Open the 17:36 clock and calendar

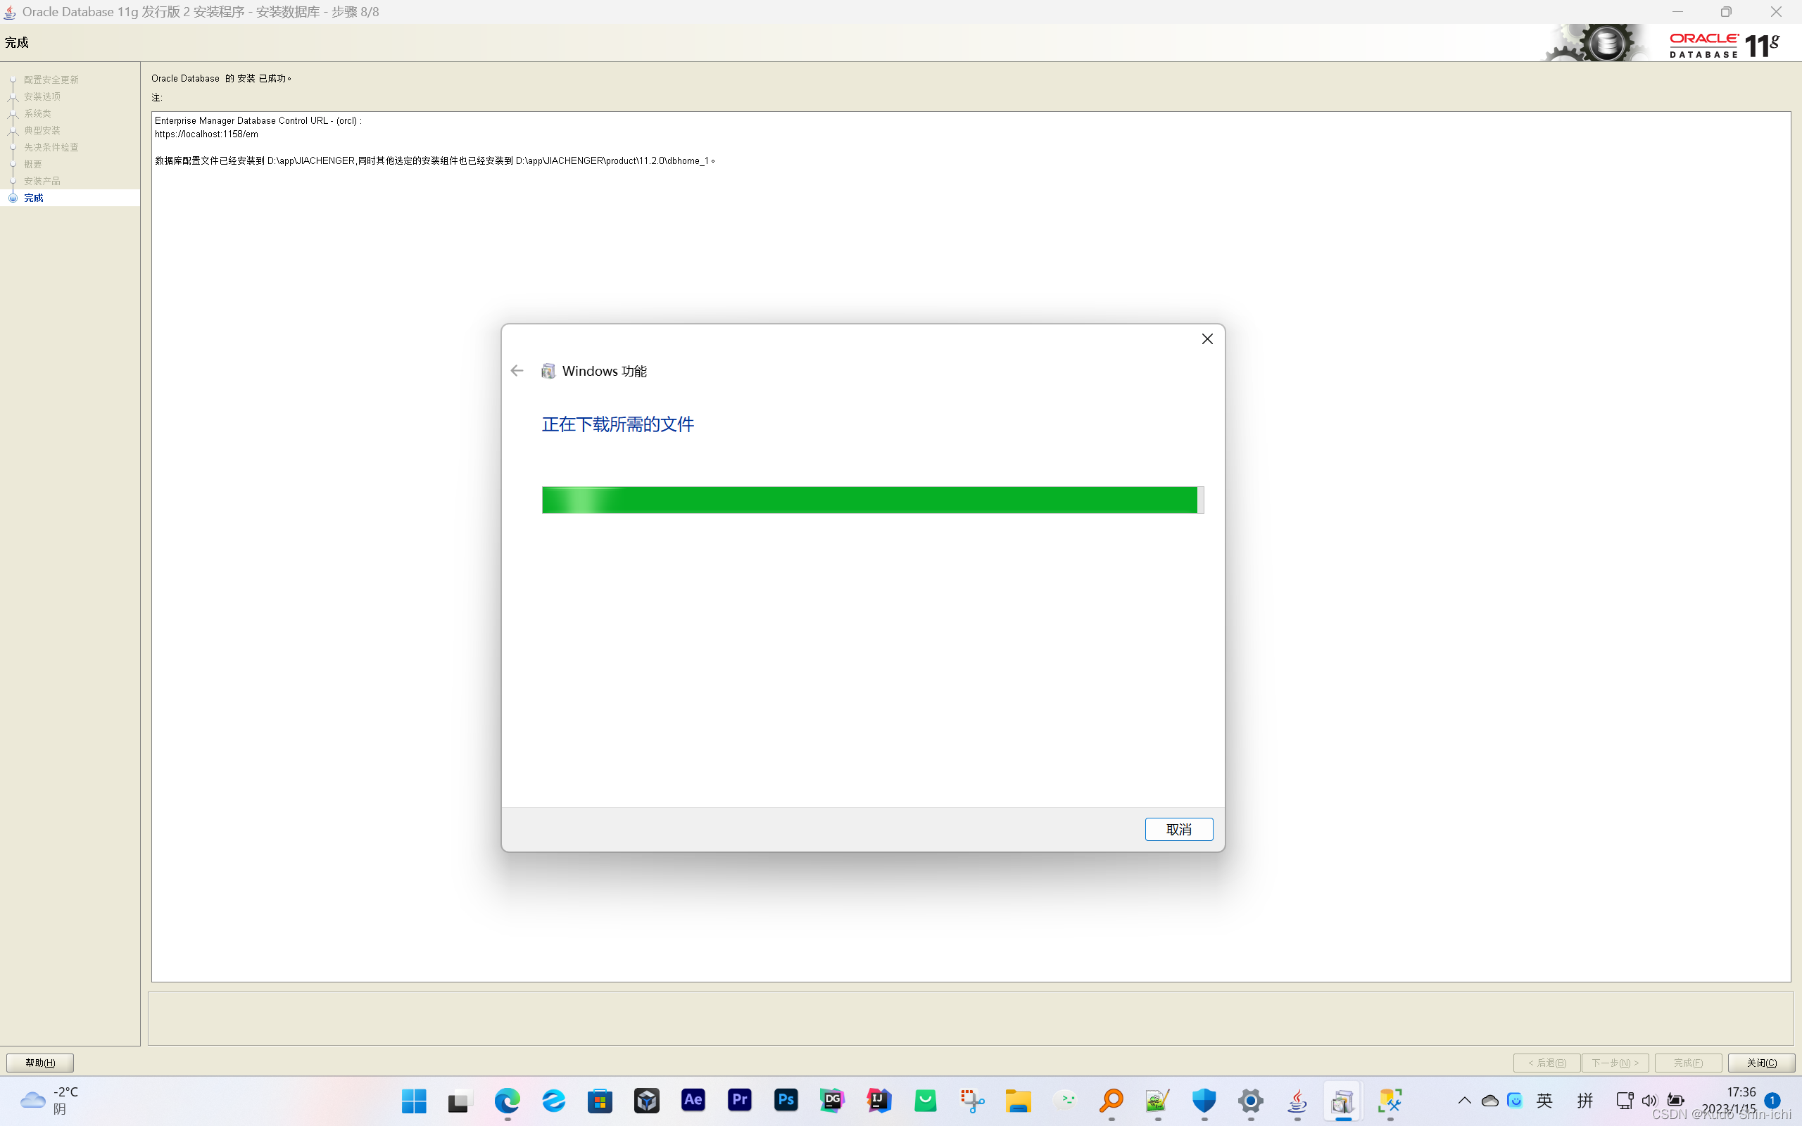point(1729,1100)
